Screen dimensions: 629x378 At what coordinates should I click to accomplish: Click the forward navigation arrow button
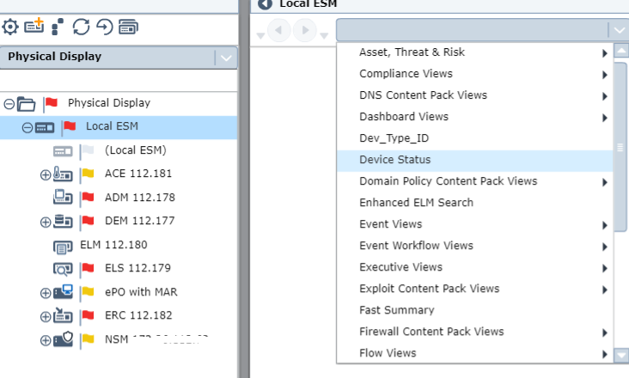[x=305, y=30]
